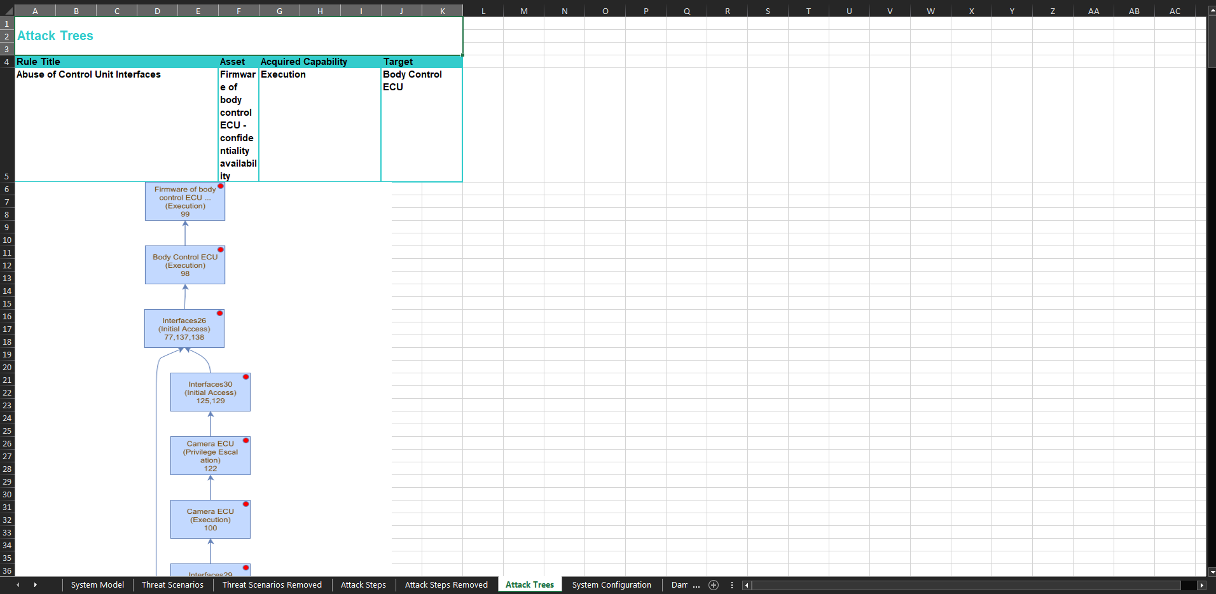Click the tab bar resize dots handle
The image size is (1216, 594).
[732, 585]
